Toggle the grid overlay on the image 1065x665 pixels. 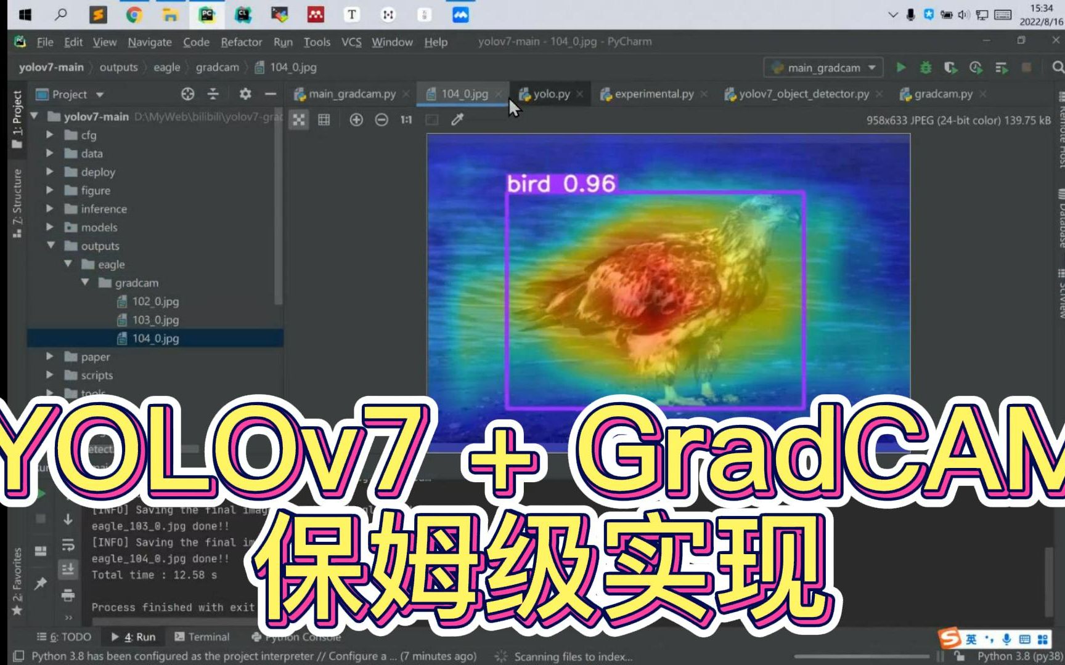(324, 119)
